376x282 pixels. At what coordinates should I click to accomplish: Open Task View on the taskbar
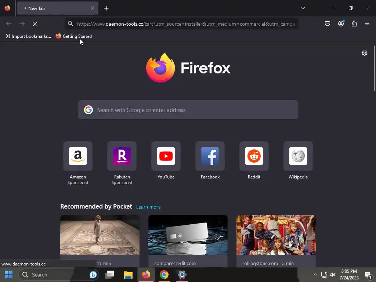[109, 275]
